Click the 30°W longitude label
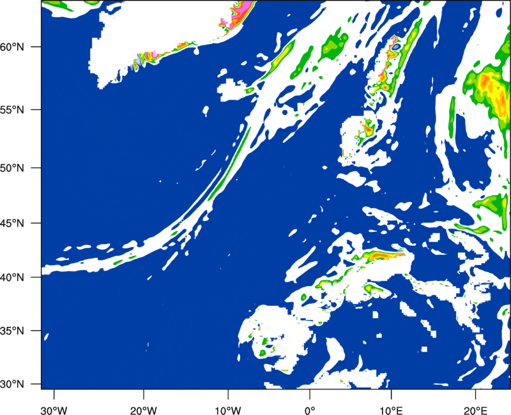Screen dimensions: 511x415 click(54, 410)
